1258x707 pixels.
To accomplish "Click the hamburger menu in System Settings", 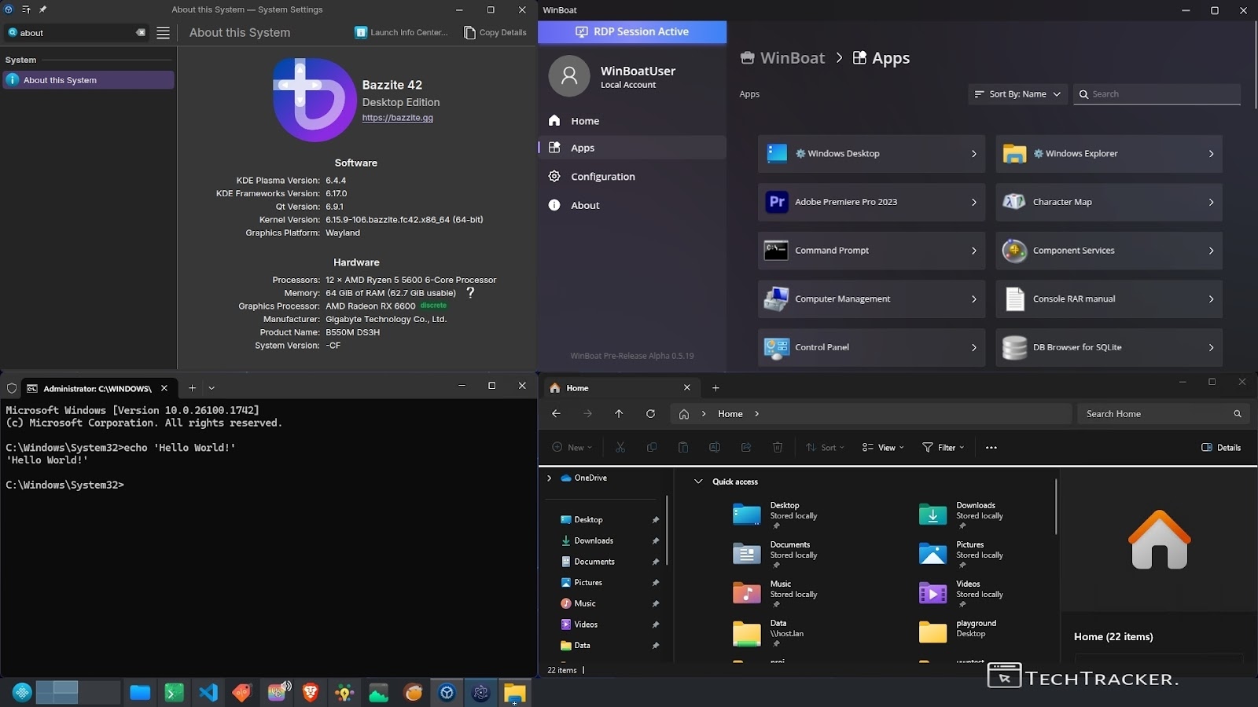I will pyautogui.click(x=163, y=33).
